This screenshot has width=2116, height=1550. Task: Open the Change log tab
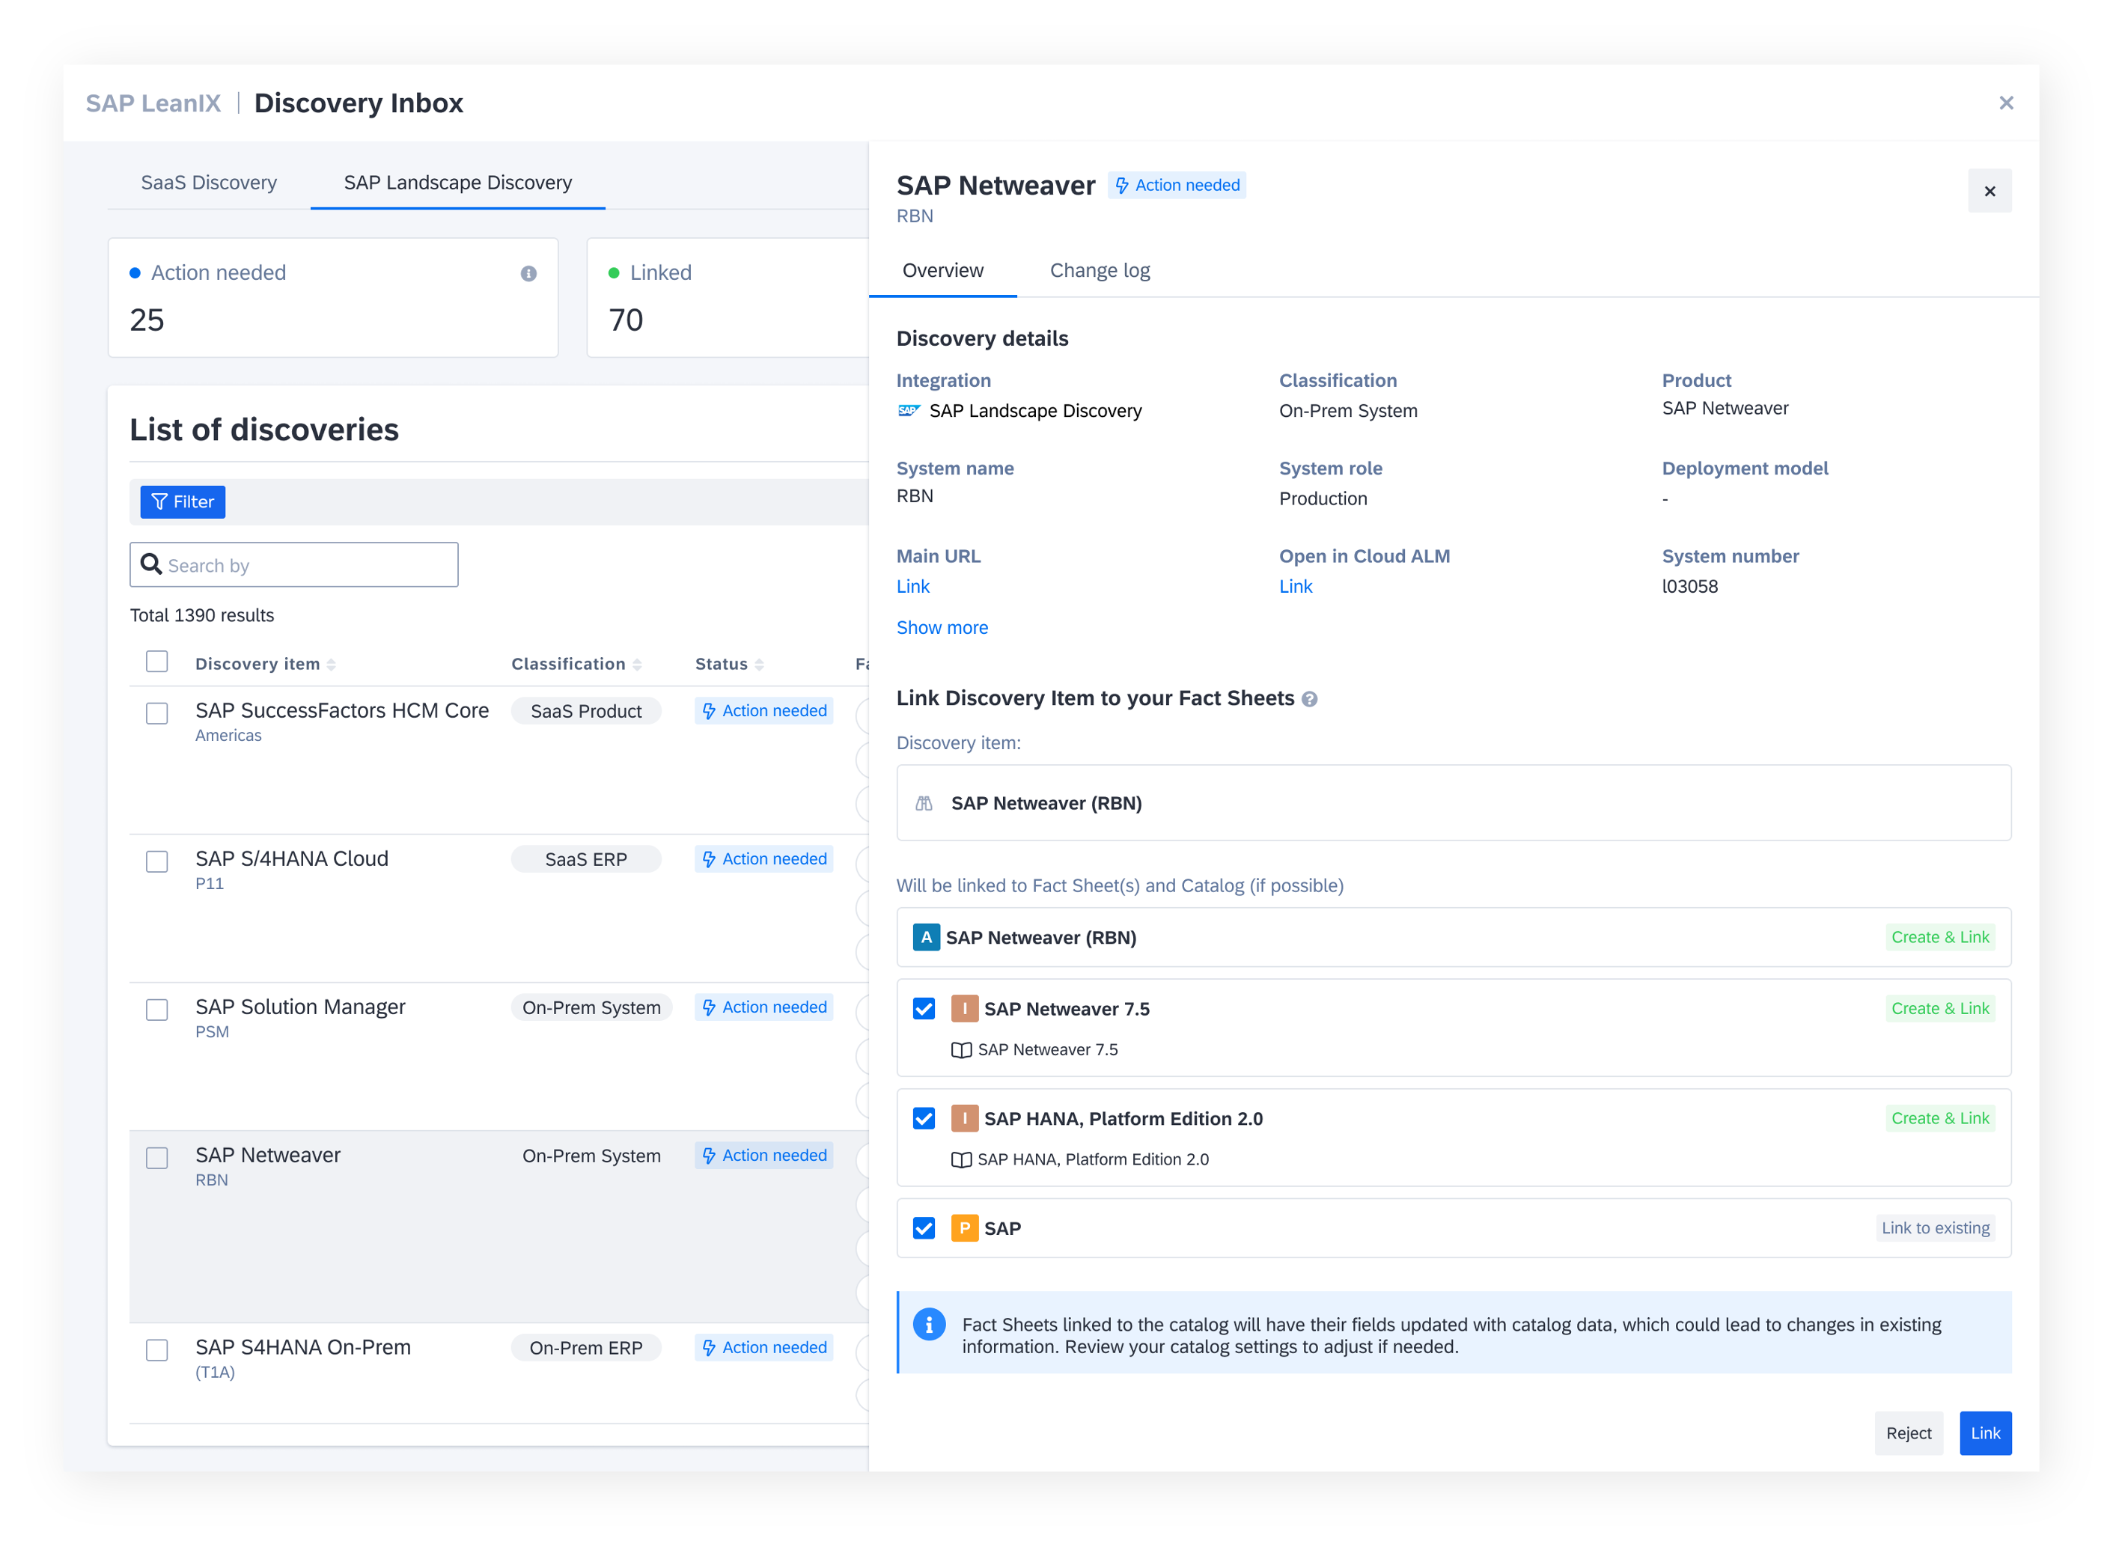click(x=1099, y=271)
